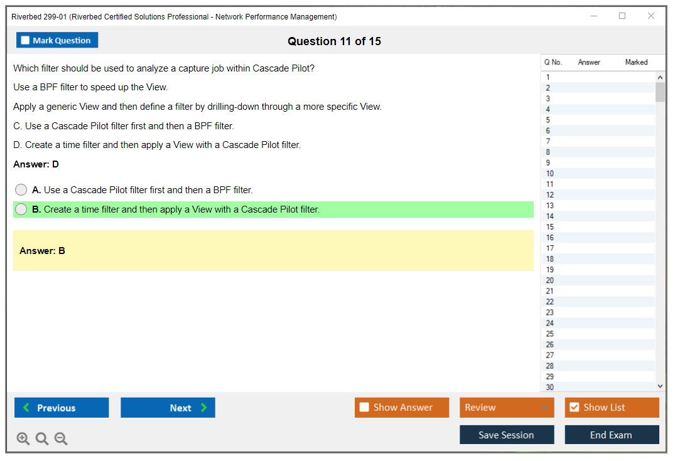Select question 11 in the list

(550, 184)
